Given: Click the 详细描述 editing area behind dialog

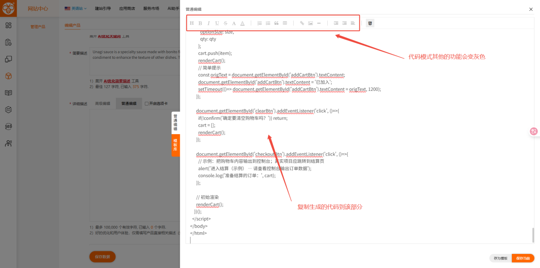Looking at the screenshot, I should pyautogui.click(x=135, y=165).
